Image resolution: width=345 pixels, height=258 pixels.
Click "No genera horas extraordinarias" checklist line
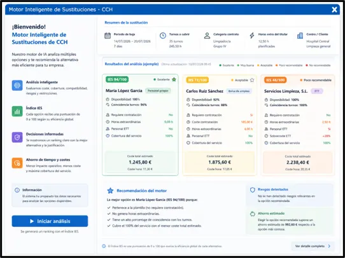tap(136, 214)
